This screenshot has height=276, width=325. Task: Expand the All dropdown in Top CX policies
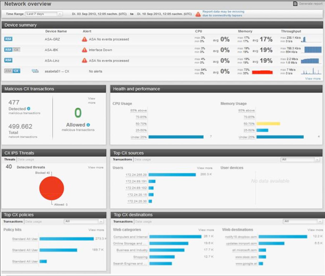click(83, 221)
